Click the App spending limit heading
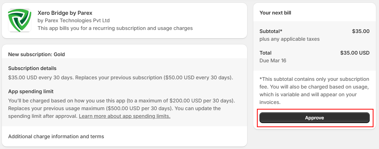The height and width of the screenshot is (149, 379). [x=31, y=91]
